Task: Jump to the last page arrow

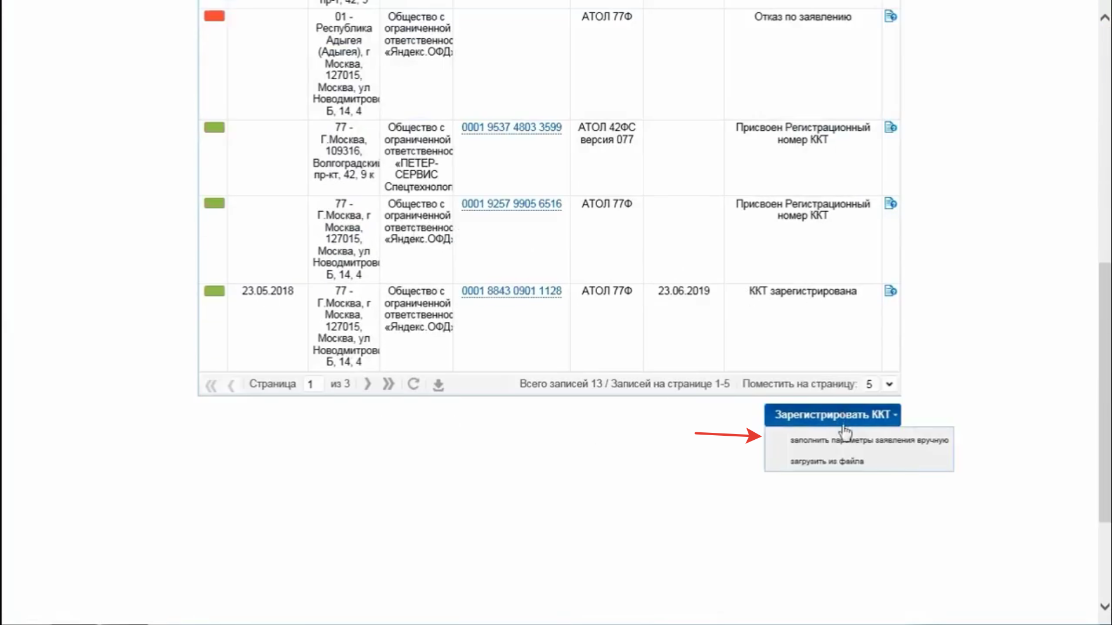Action: point(388,384)
